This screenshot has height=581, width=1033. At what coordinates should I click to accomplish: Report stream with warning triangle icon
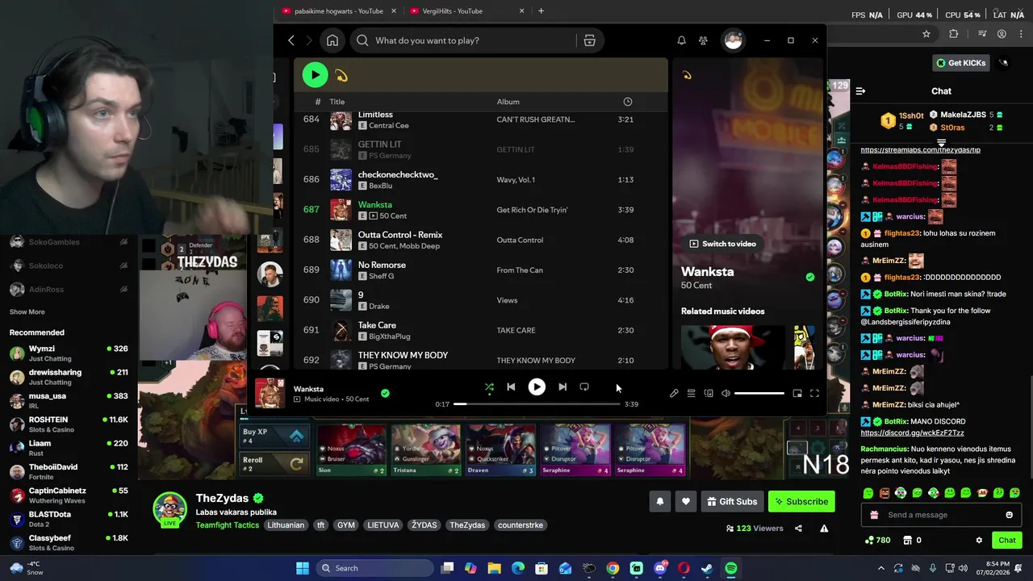[824, 529]
